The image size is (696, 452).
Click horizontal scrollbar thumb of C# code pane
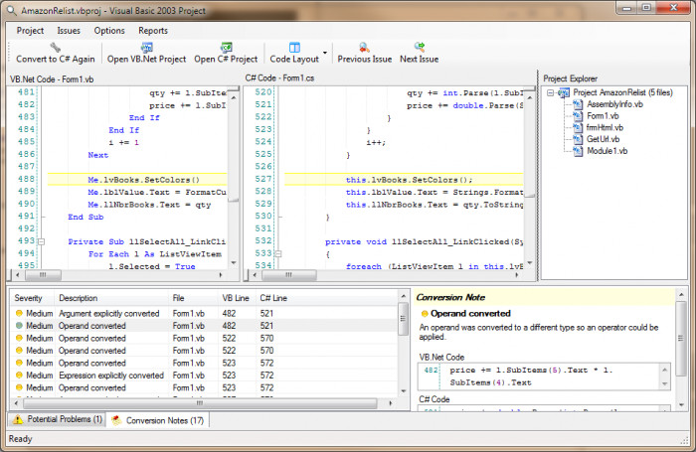[x=289, y=275]
